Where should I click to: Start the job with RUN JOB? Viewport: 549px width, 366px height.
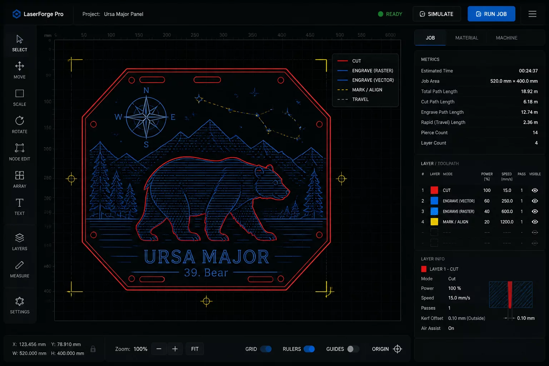491,14
